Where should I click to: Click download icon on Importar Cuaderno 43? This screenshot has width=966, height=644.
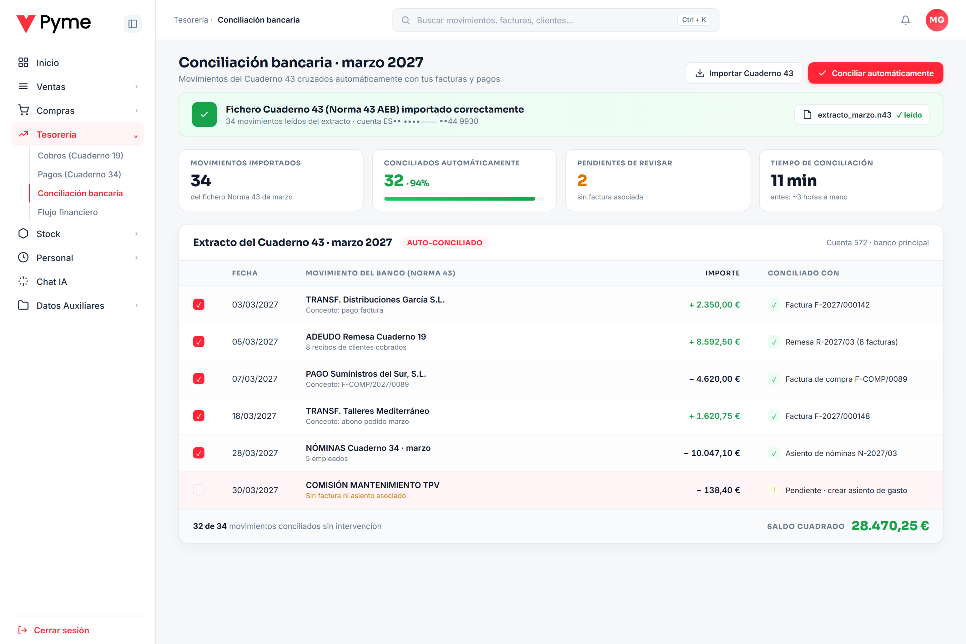[700, 73]
